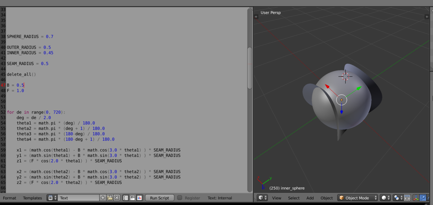The width and height of the screenshot is (433, 205).
Task: Open the 3D View editor type selector
Action: pyautogui.click(x=262, y=198)
